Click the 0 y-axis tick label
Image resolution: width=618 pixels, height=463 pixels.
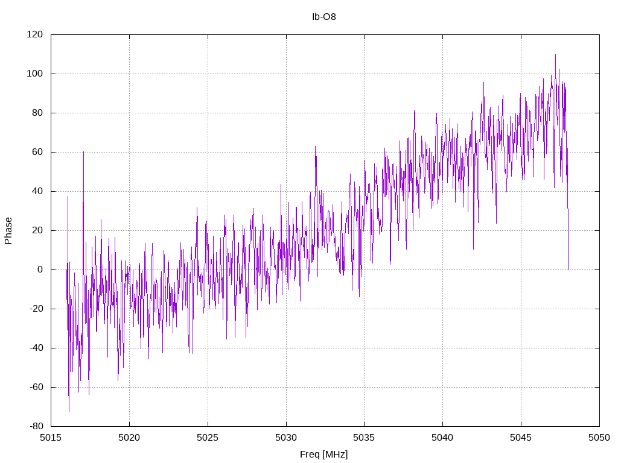40,269
